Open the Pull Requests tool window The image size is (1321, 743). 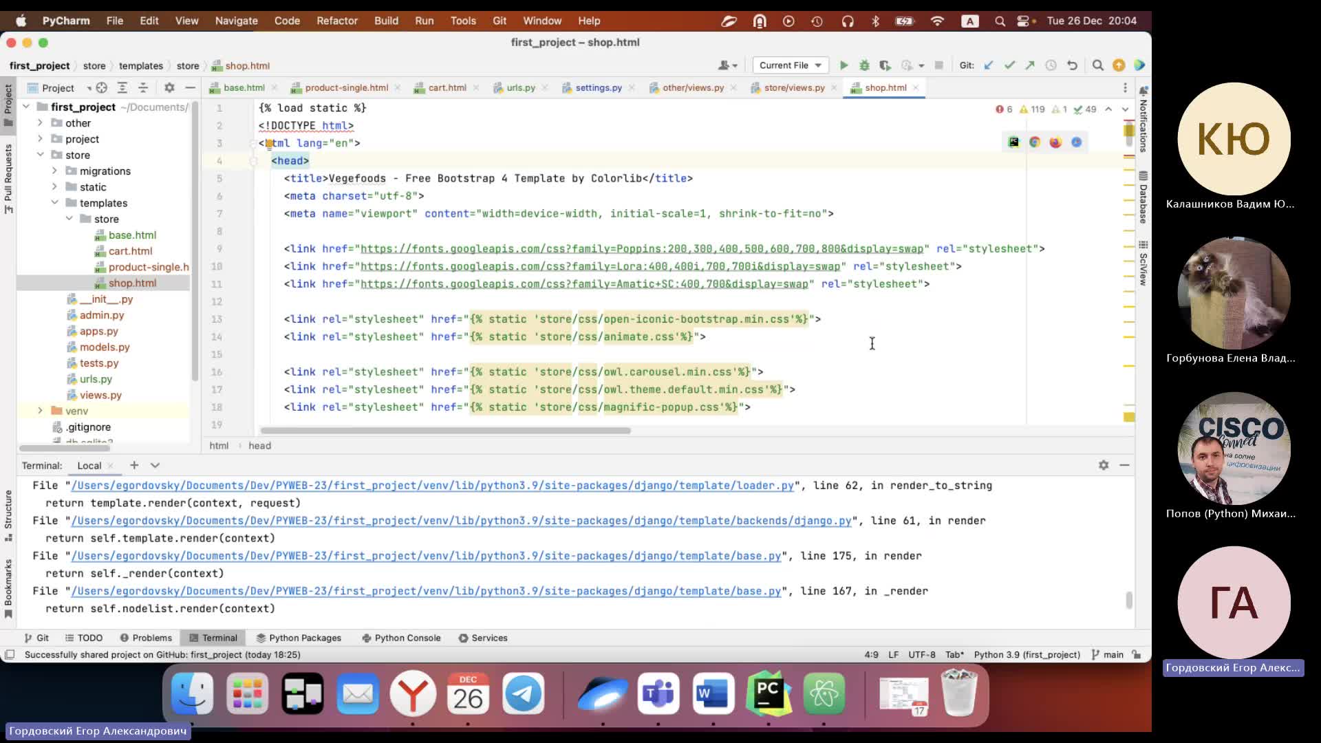point(8,179)
